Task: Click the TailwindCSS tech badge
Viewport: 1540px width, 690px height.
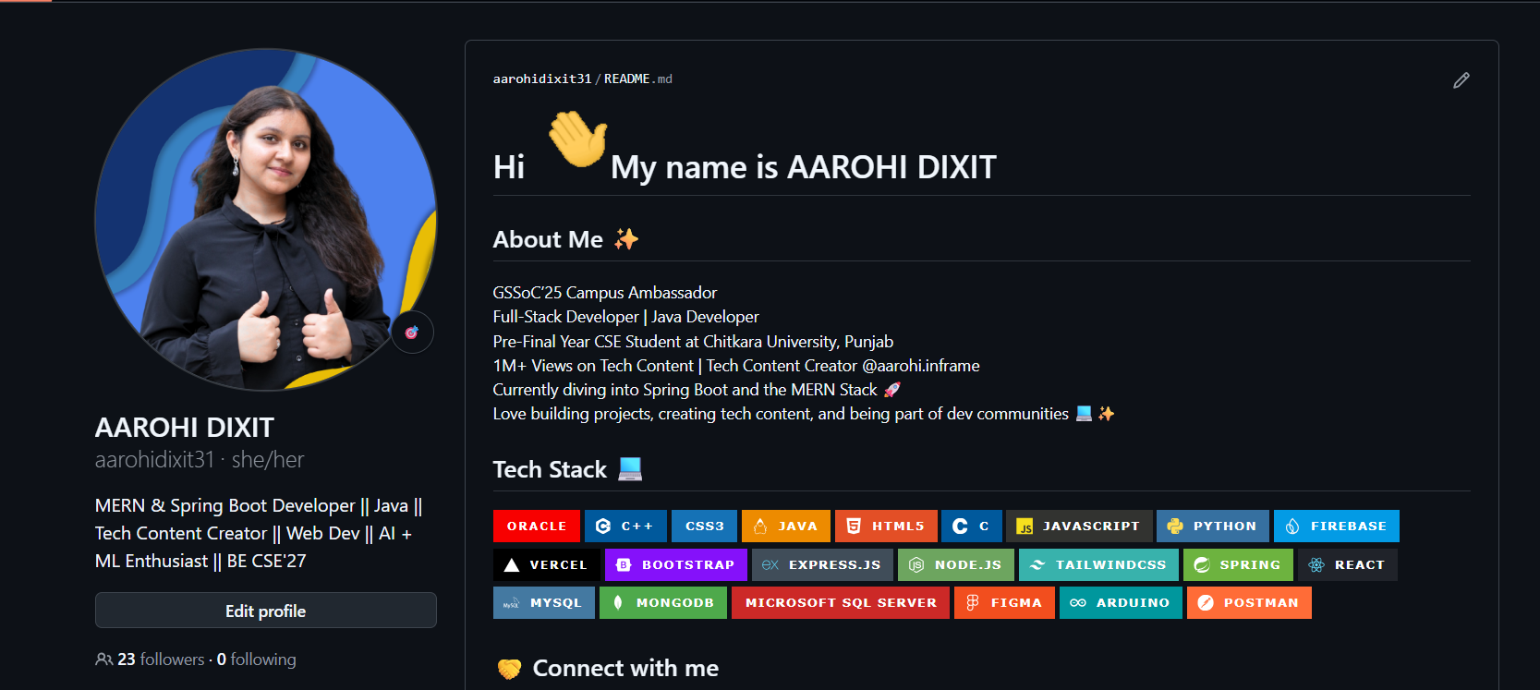Action: (x=1099, y=564)
